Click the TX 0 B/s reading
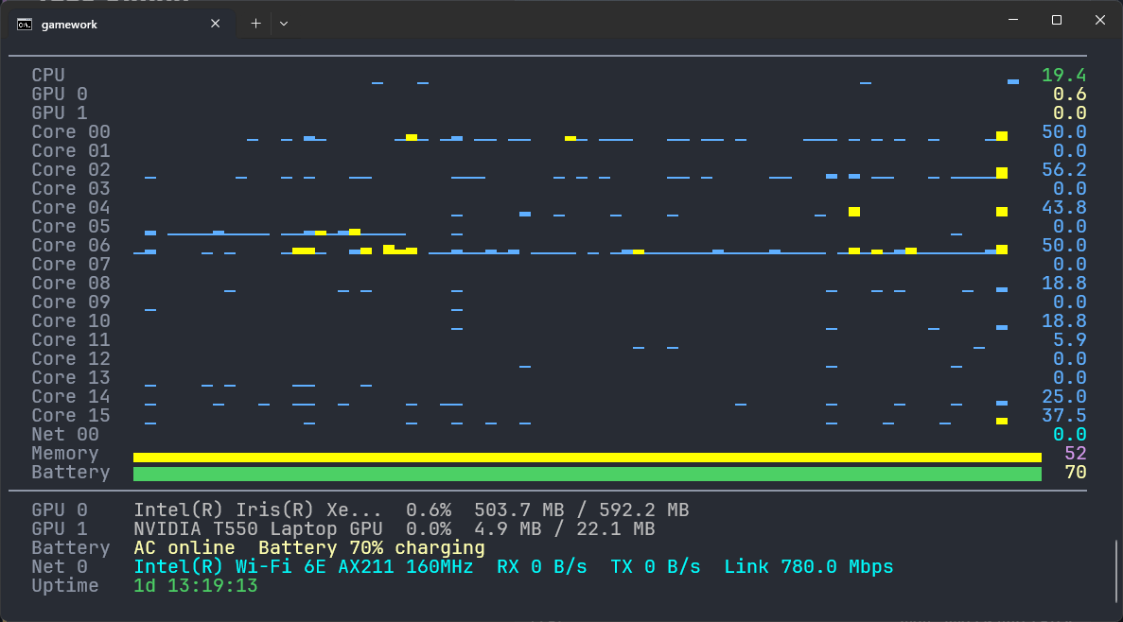This screenshot has width=1123, height=622. click(x=656, y=567)
